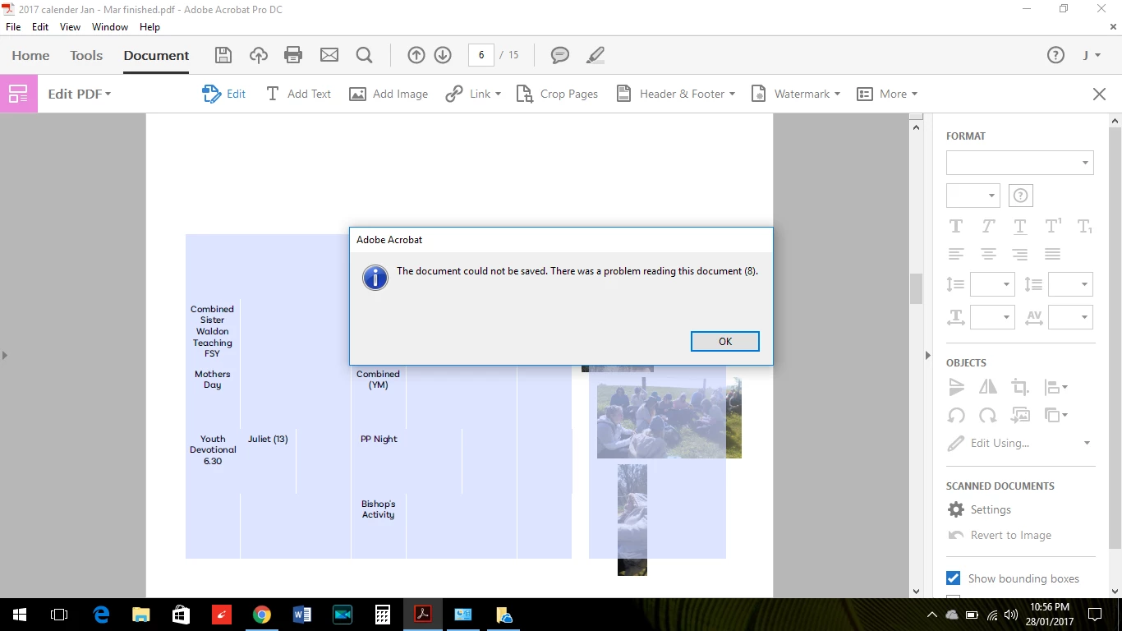The height and width of the screenshot is (631, 1122).
Task: Click the crop image icon in Objects
Action: click(x=1020, y=387)
